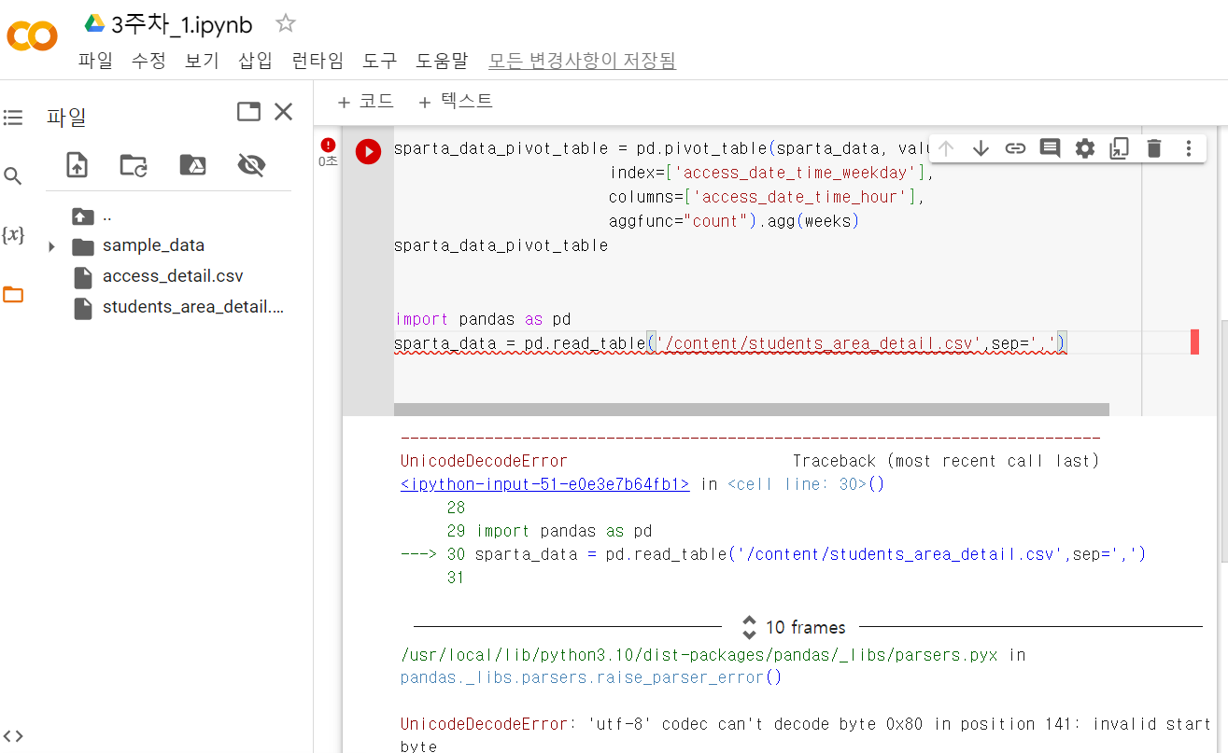Open the search sidebar icon
Viewport: 1228px width, 753px height.
pos(13,176)
